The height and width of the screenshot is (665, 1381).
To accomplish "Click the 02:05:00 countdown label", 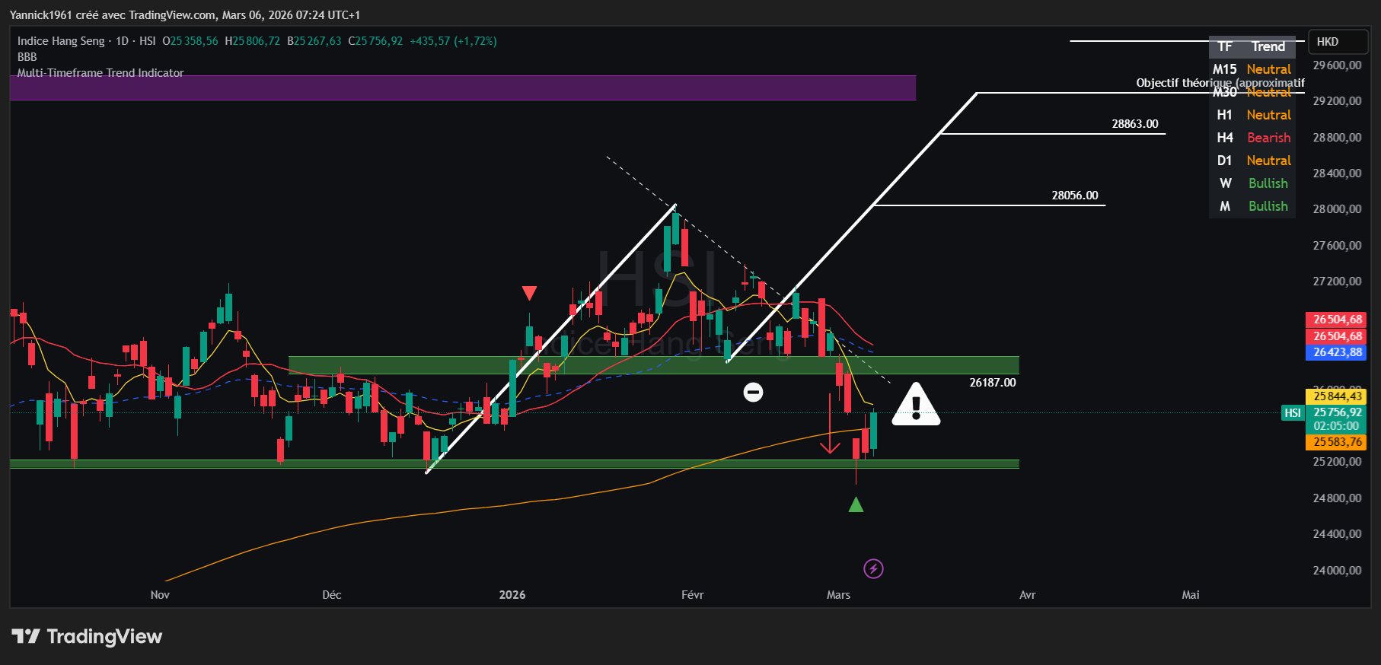I will 1337,426.
